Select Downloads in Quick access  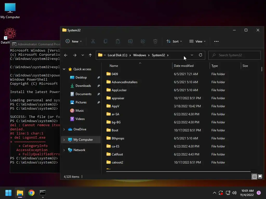click(x=83, y=86)
